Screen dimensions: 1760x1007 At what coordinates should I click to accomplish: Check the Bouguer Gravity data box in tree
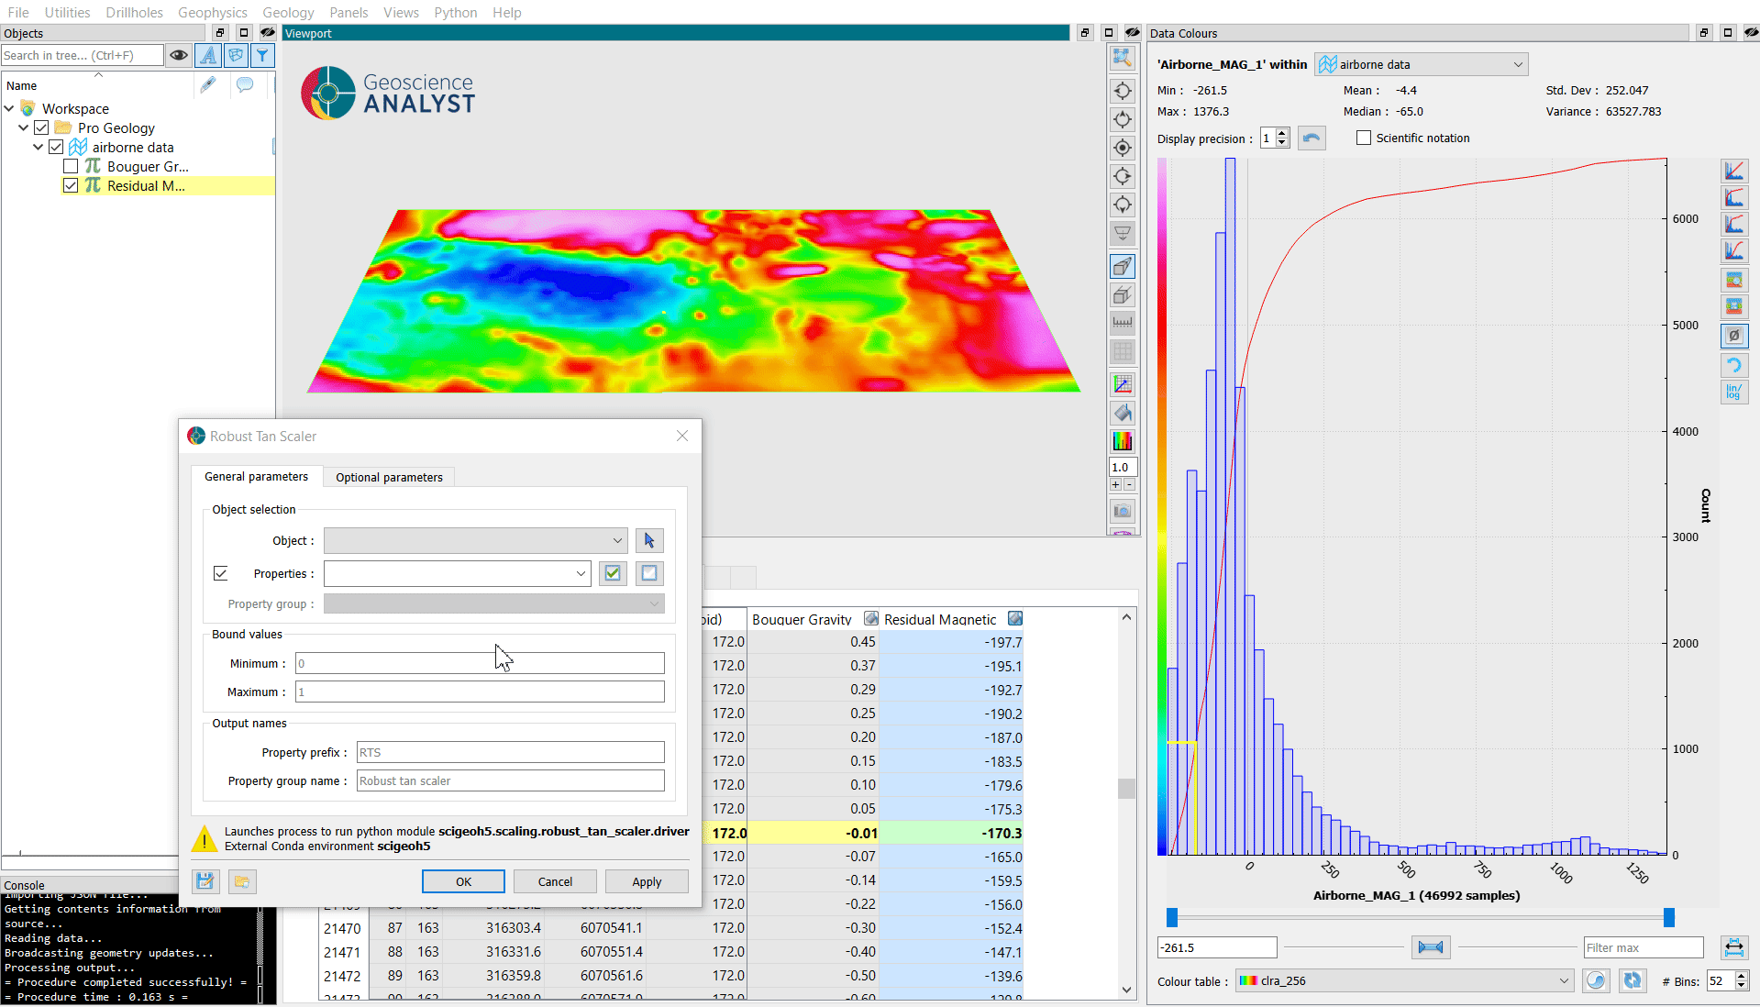point(71,167)
